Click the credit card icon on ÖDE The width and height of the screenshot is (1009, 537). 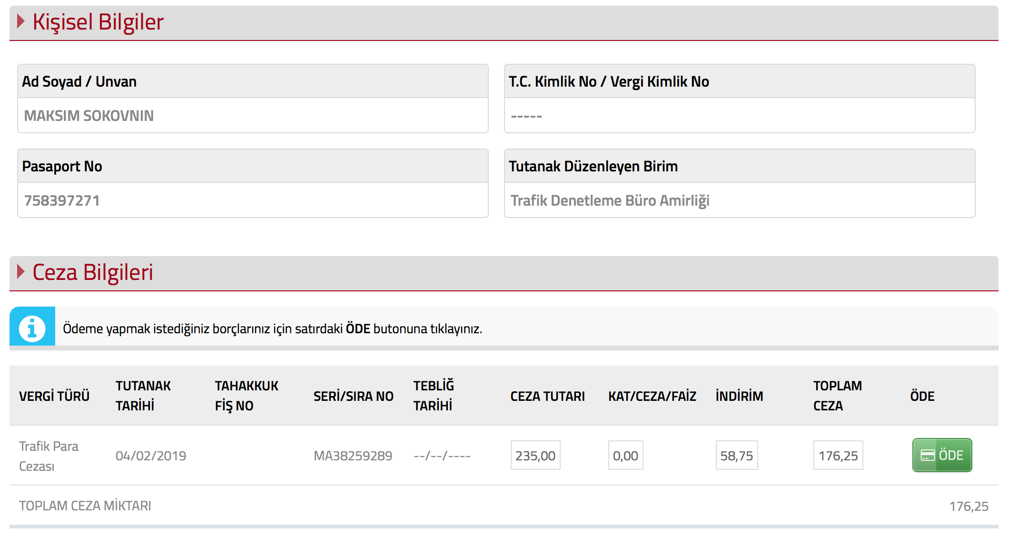pos(928,456)
